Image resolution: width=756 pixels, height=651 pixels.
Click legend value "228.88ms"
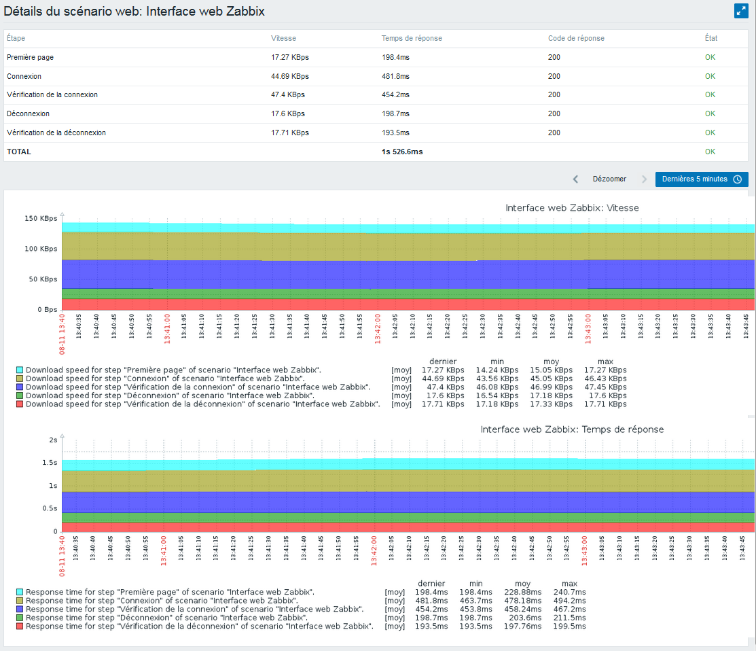522,592
